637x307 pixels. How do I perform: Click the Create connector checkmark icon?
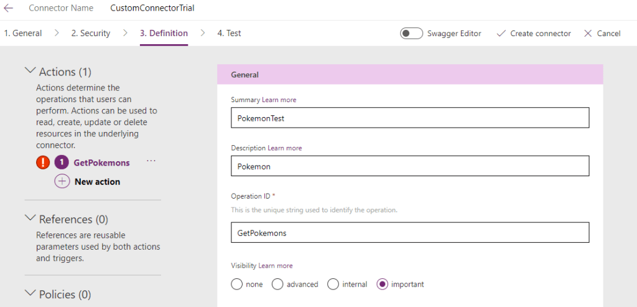tap(501, 34)
